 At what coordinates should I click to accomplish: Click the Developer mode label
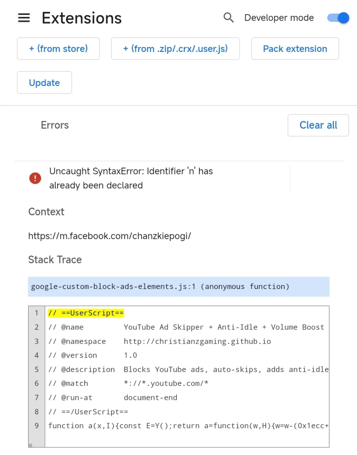pos(279,18)
